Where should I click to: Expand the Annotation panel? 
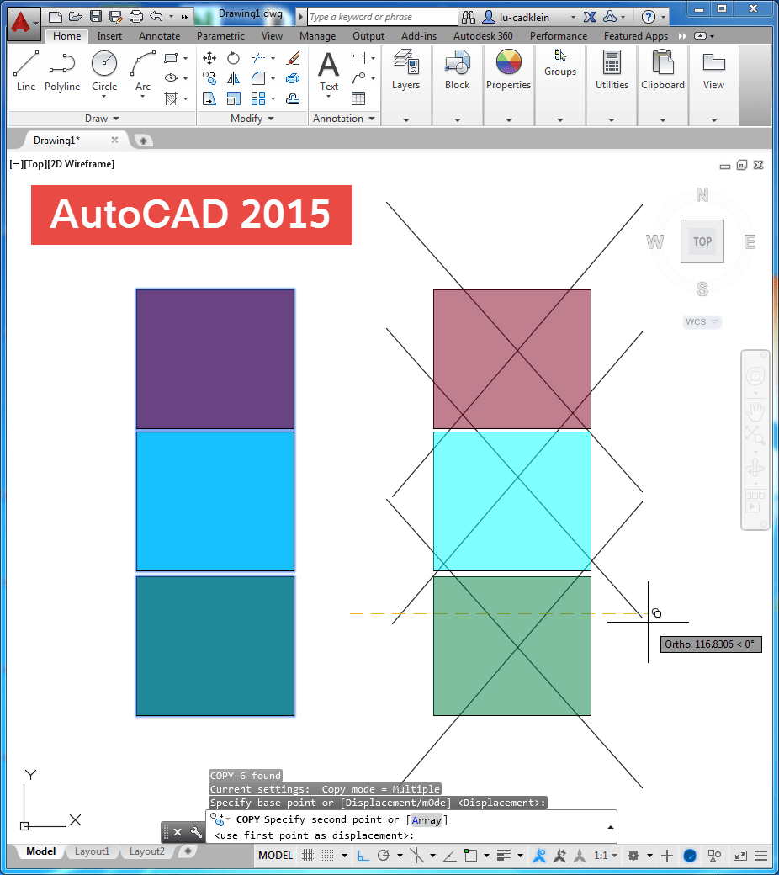344,119
